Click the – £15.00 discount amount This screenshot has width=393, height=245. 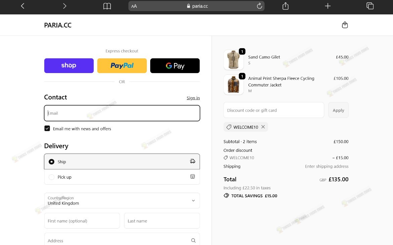pyautogui.click(x=340, y=158)
